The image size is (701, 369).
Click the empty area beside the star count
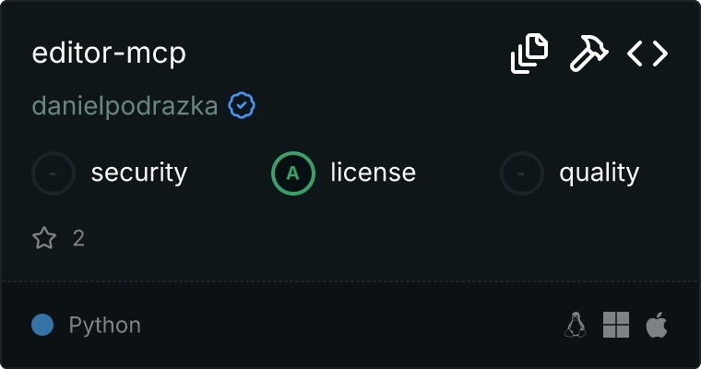pos(369,239)
